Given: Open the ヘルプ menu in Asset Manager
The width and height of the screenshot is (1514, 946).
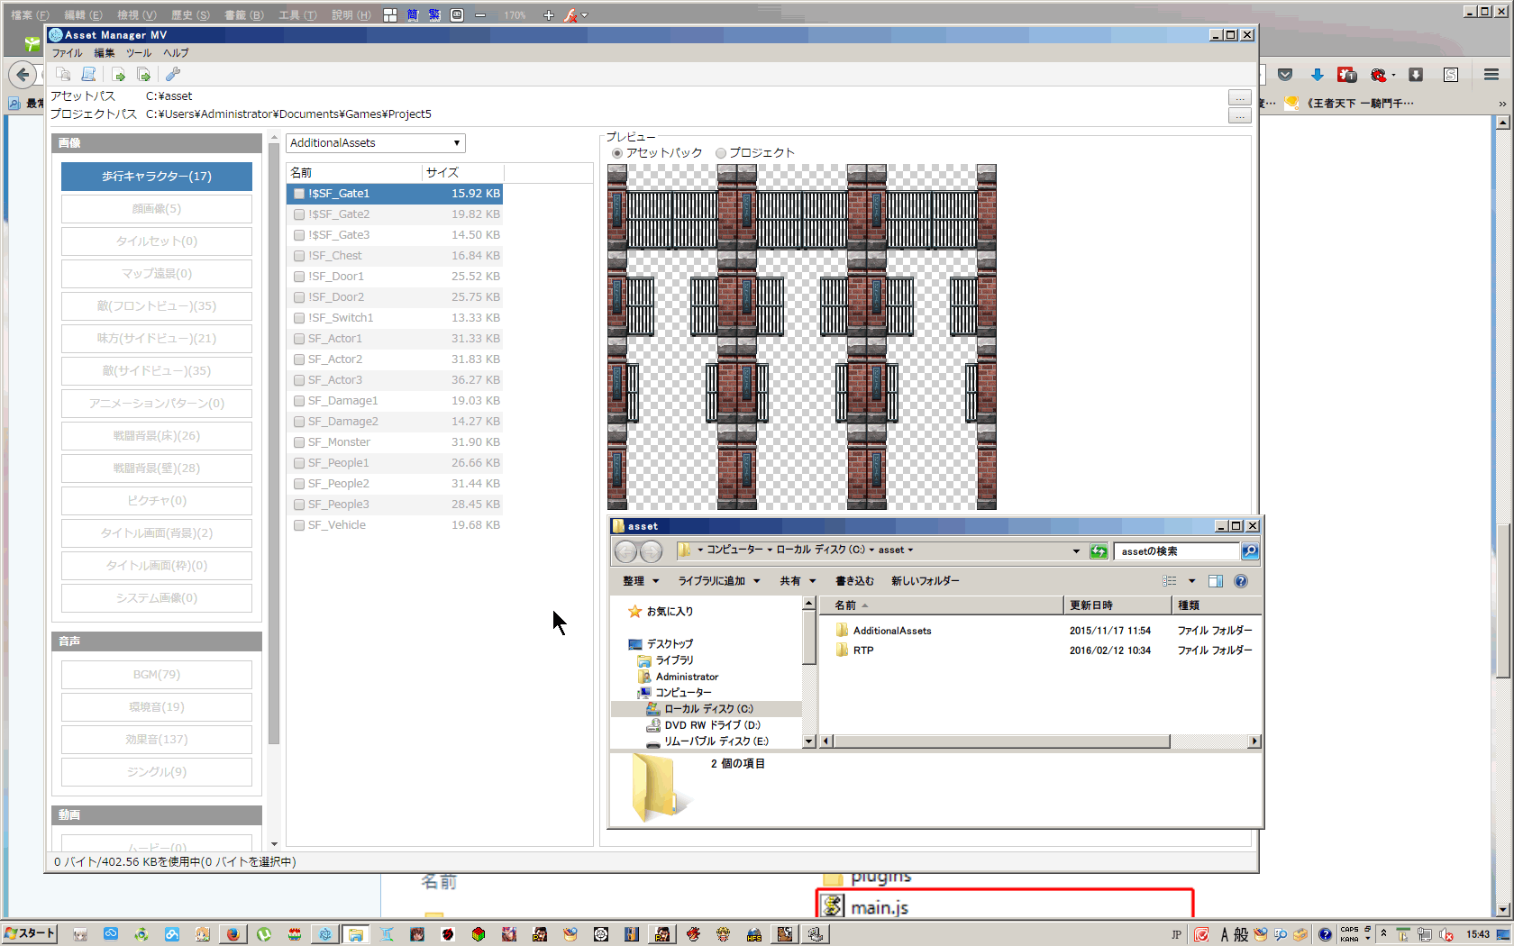Looking at the screenshot, I should (176, 53).
